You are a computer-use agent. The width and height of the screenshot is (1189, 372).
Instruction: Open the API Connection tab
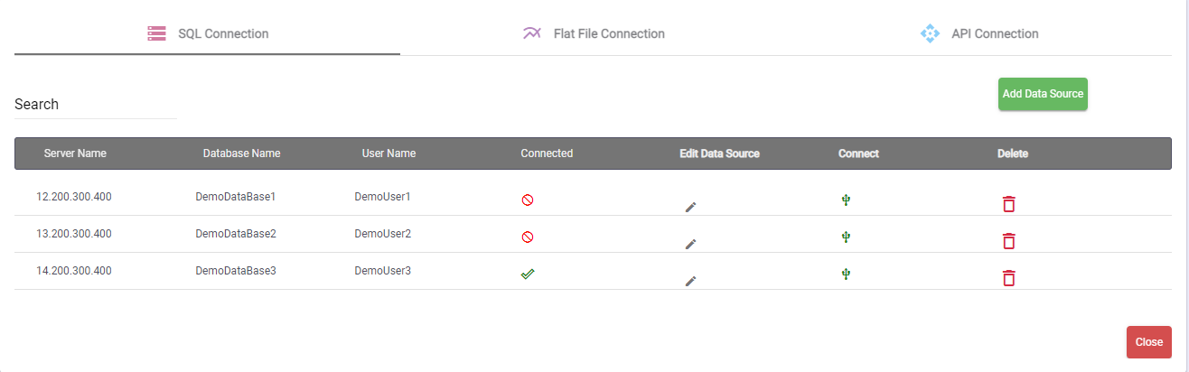click(x=980, y=33)
